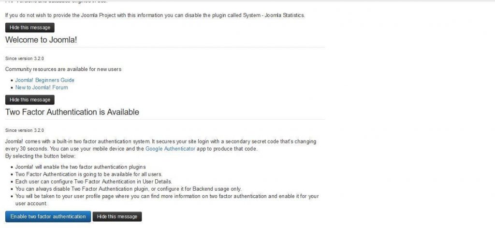Viewport: 495px width, 228px height.
Task: Hide the Two Factor Authentication message
Action: tap(117, 216)
